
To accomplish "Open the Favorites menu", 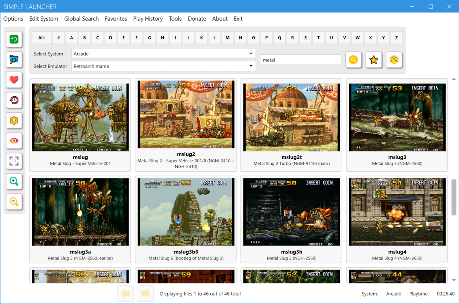I will click(116, 19).
